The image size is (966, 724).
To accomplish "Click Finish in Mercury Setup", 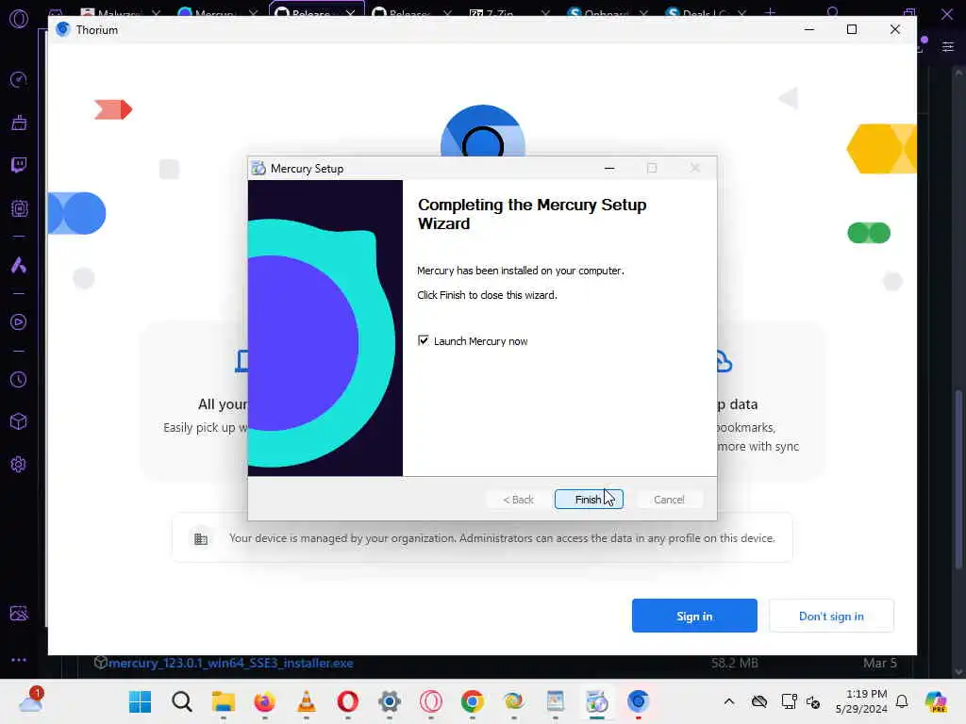I will pos(589,500).
